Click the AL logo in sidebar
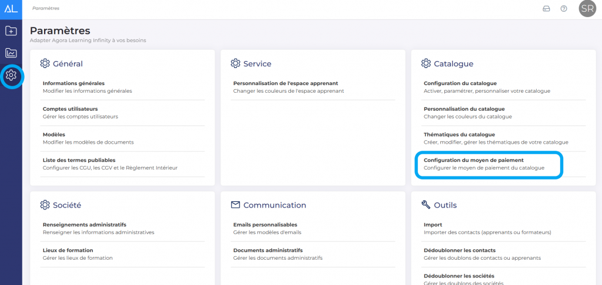 [x=11, y=8]
